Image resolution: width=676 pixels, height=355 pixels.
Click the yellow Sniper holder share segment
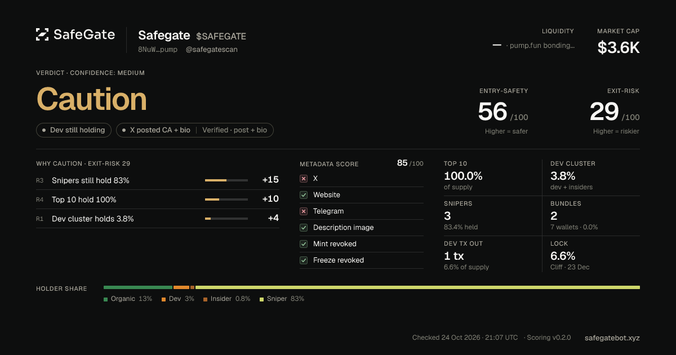(417, 287)
